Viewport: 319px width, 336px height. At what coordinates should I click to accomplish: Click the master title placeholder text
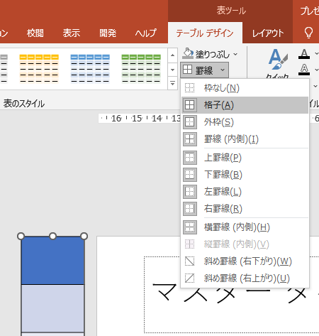pyautogui.click(x=235, y=293)
